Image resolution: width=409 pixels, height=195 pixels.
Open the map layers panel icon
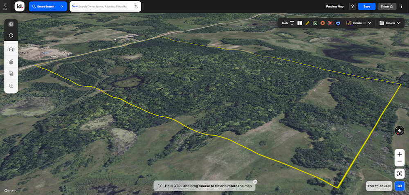point(11,49)
